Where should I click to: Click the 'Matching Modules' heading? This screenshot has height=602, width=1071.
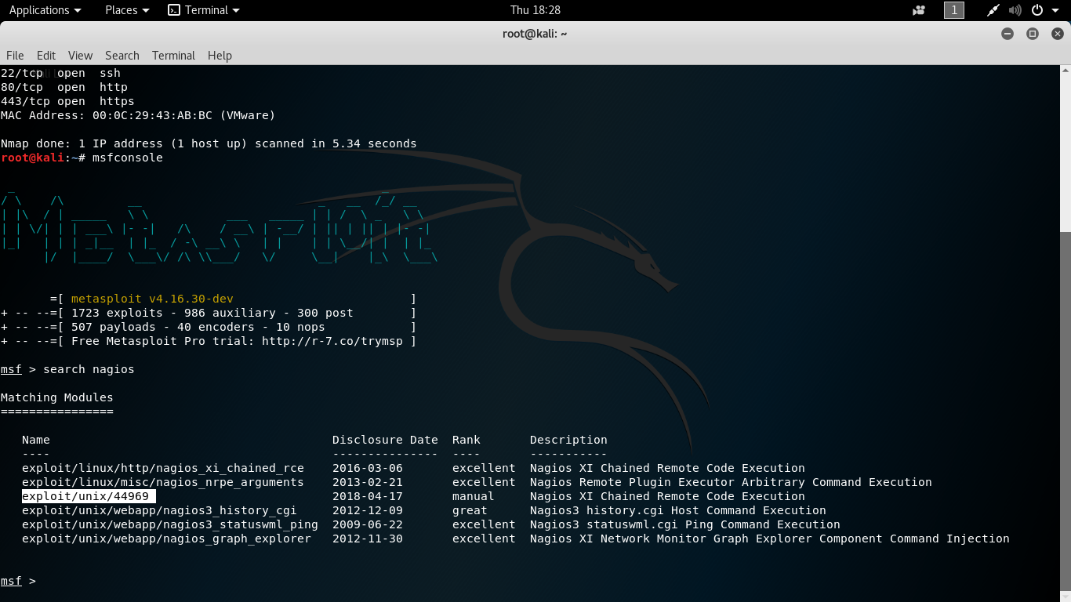pos(57,397)
